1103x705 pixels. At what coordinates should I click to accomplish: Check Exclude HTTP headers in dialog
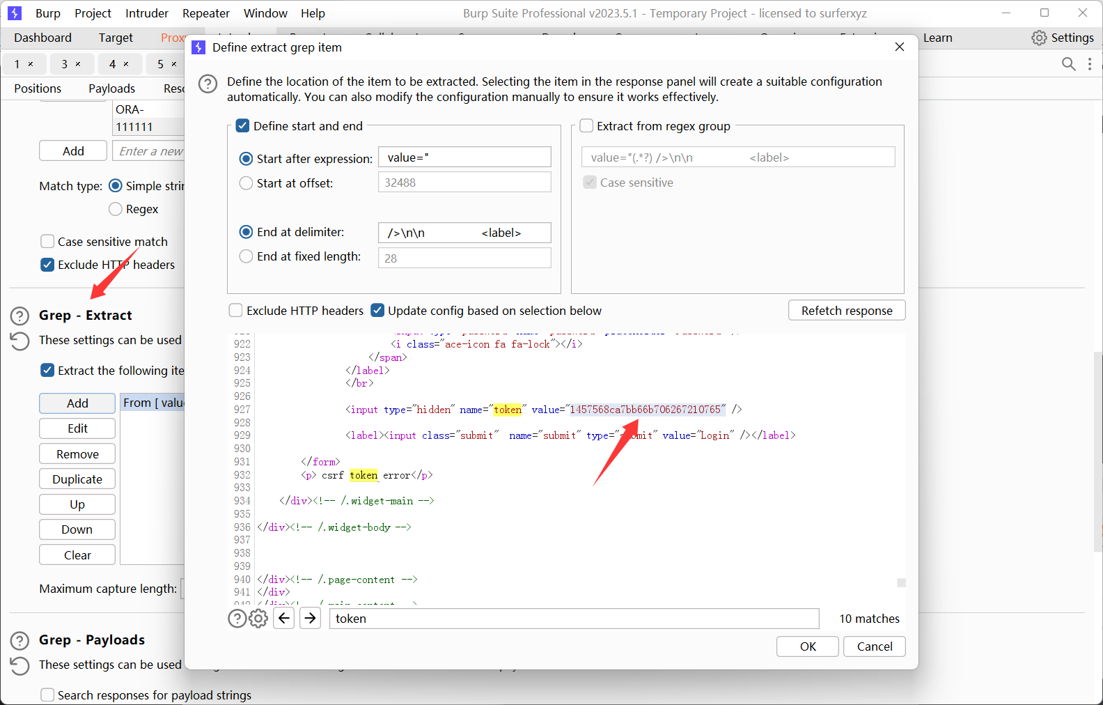[x=236, y=310]
